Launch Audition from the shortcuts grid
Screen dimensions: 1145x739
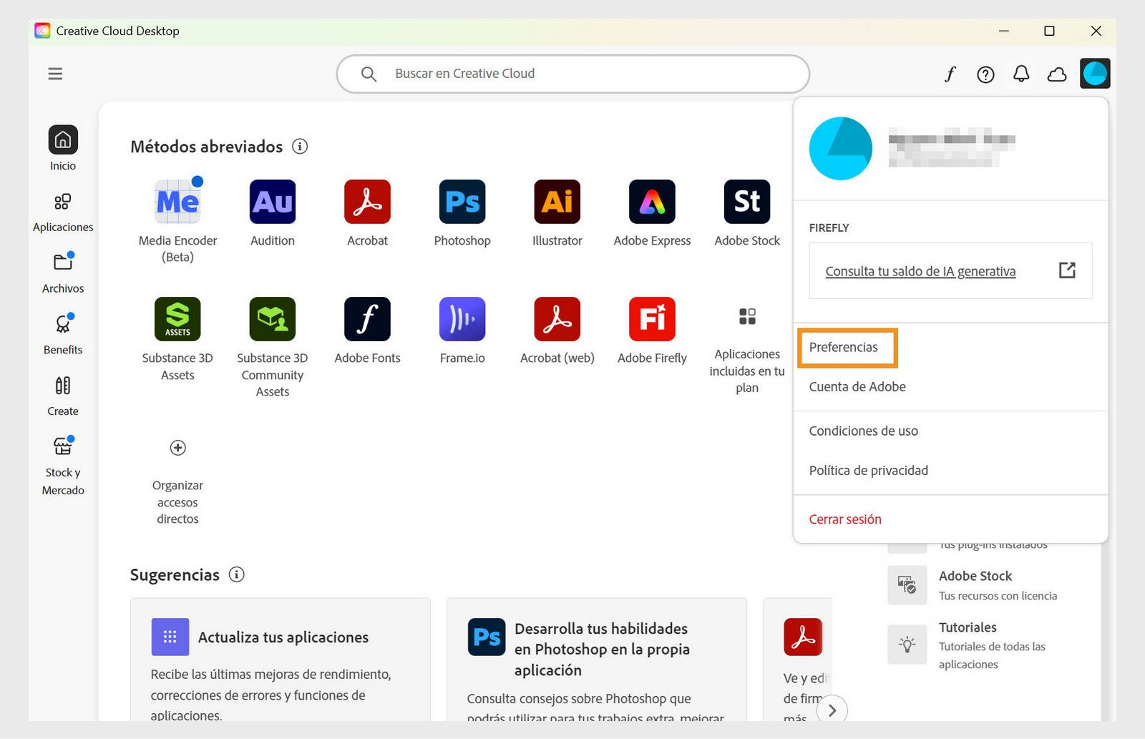[x=272, y=202]
